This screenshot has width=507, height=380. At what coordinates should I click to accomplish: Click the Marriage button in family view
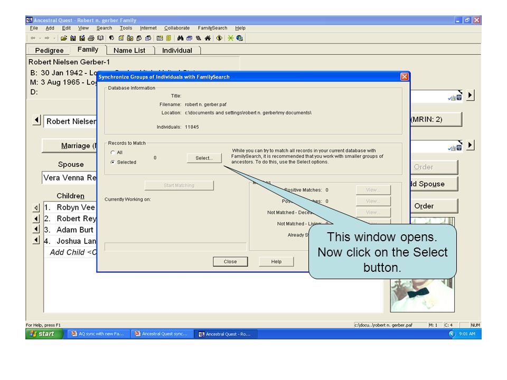(70, 146)
